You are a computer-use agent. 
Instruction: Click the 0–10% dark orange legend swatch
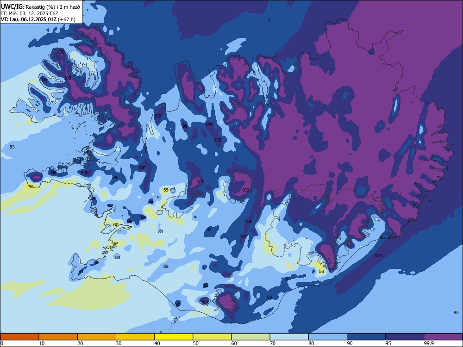coord(20,337)
